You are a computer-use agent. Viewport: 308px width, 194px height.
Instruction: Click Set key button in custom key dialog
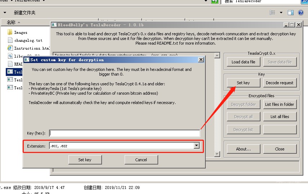click(x=85, y=160)
